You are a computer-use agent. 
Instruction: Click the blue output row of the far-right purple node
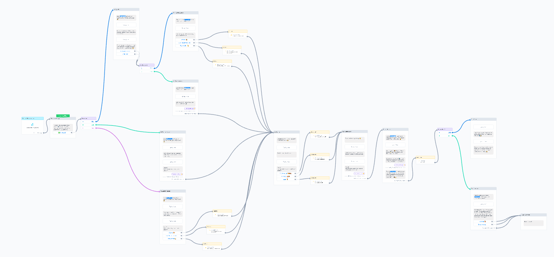pos(444,132)
